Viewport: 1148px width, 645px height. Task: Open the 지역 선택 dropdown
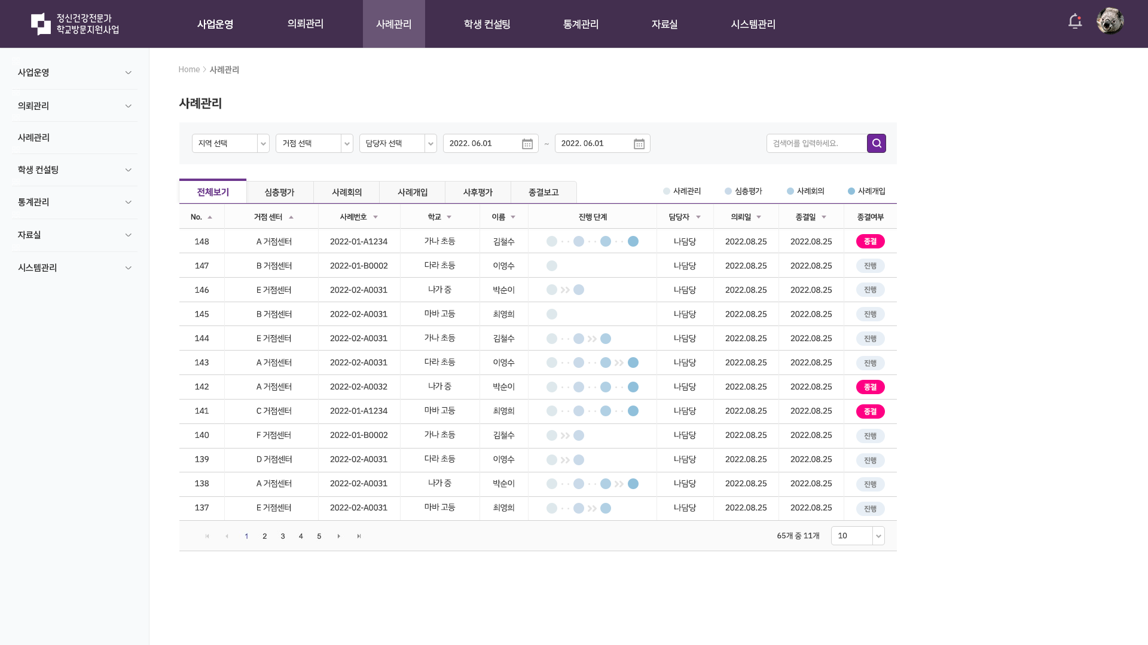[x=230, y=143]
